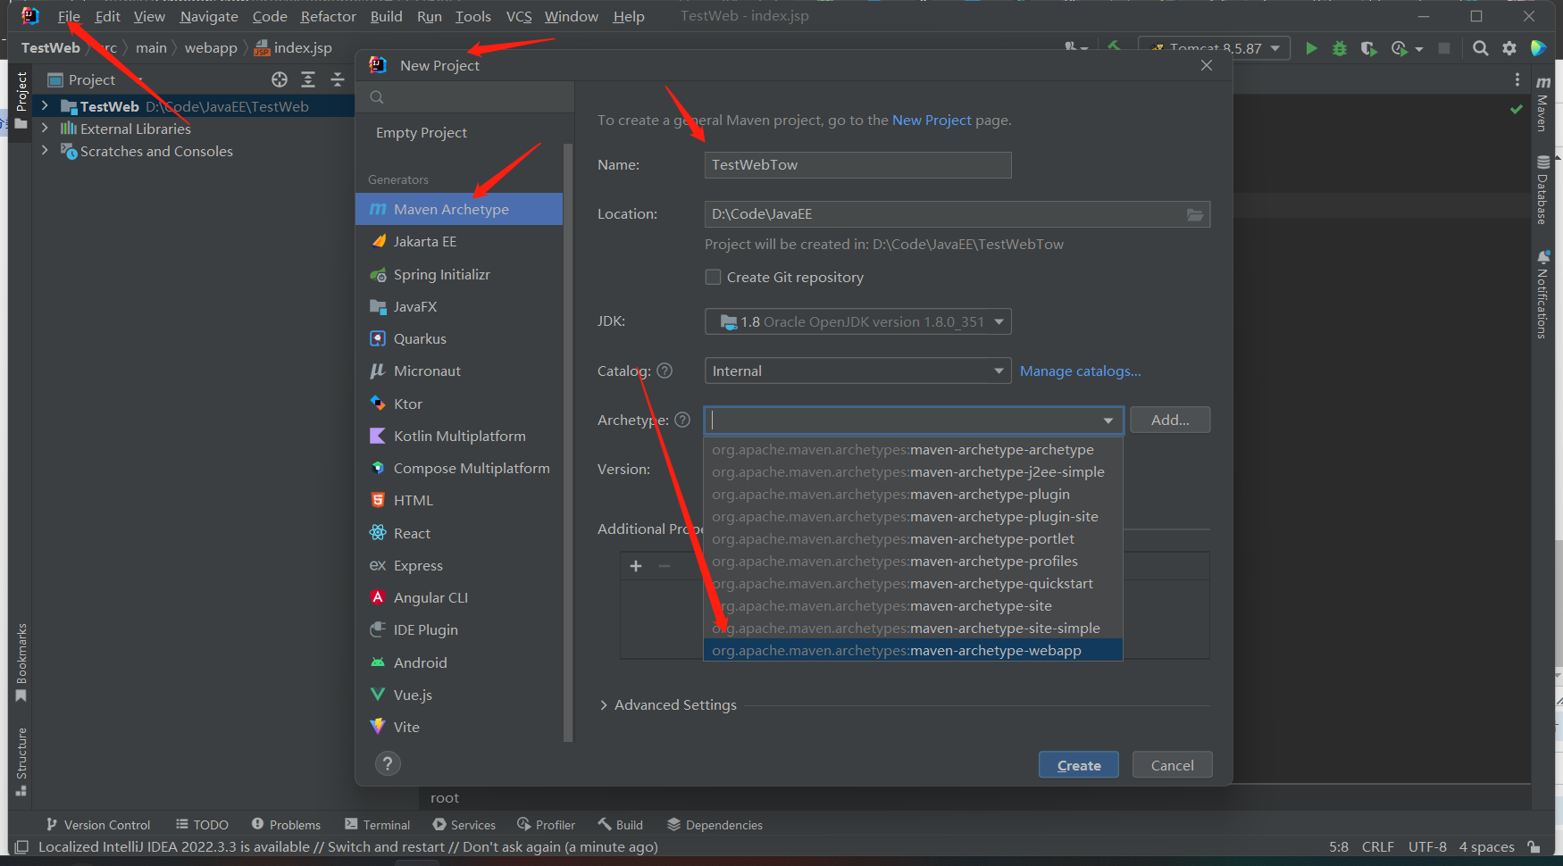
Task: Add a property with plus icon
Action: 636,566
